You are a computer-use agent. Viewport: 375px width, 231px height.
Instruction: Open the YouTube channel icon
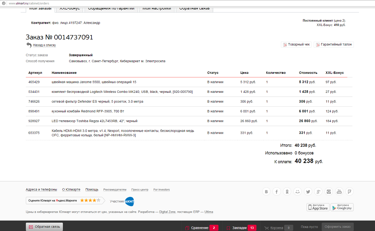pyautogui.click(x=339, y=192)
